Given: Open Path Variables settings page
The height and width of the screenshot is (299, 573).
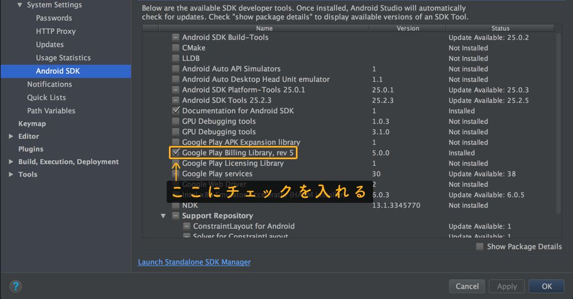Looking at the screenshot, I should point(51,111).
